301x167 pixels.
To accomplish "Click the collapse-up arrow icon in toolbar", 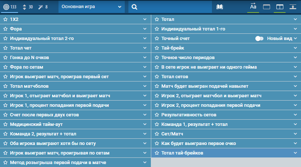I will 293,7.
